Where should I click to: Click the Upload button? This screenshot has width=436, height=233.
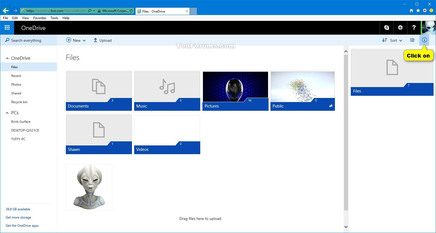coord(103,40)
